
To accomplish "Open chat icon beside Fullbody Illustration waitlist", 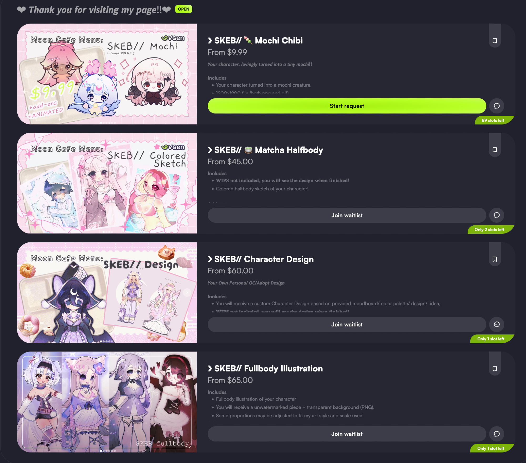I will click(497, 434).
